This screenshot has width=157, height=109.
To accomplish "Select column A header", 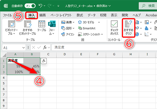I will pyautogui.click(x=15, y=54).
